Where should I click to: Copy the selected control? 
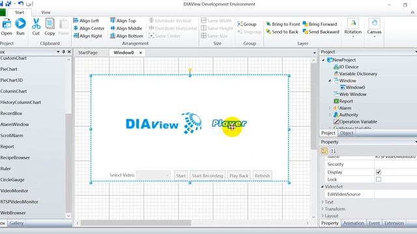point(50,27)
